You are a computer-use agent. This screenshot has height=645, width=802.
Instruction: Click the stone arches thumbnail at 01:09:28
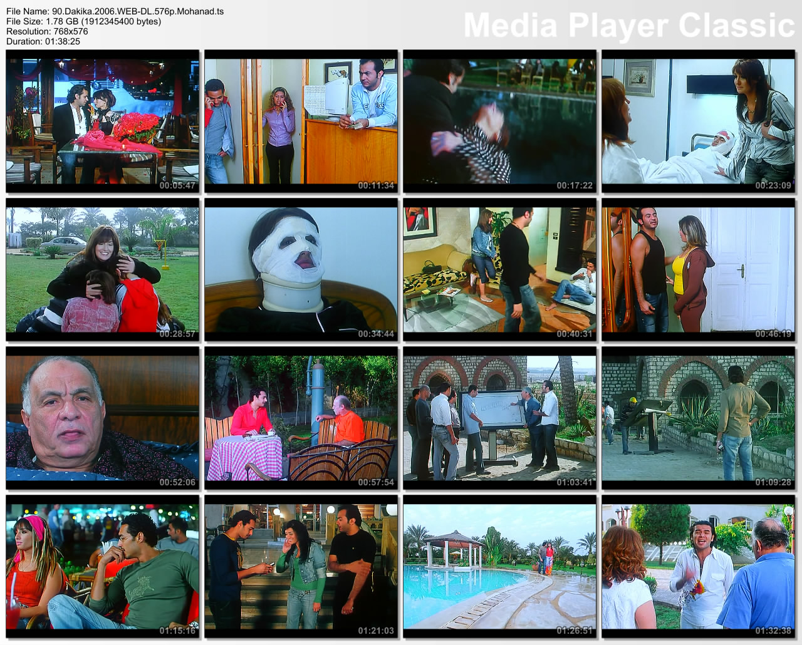click(x=698, y=418)
